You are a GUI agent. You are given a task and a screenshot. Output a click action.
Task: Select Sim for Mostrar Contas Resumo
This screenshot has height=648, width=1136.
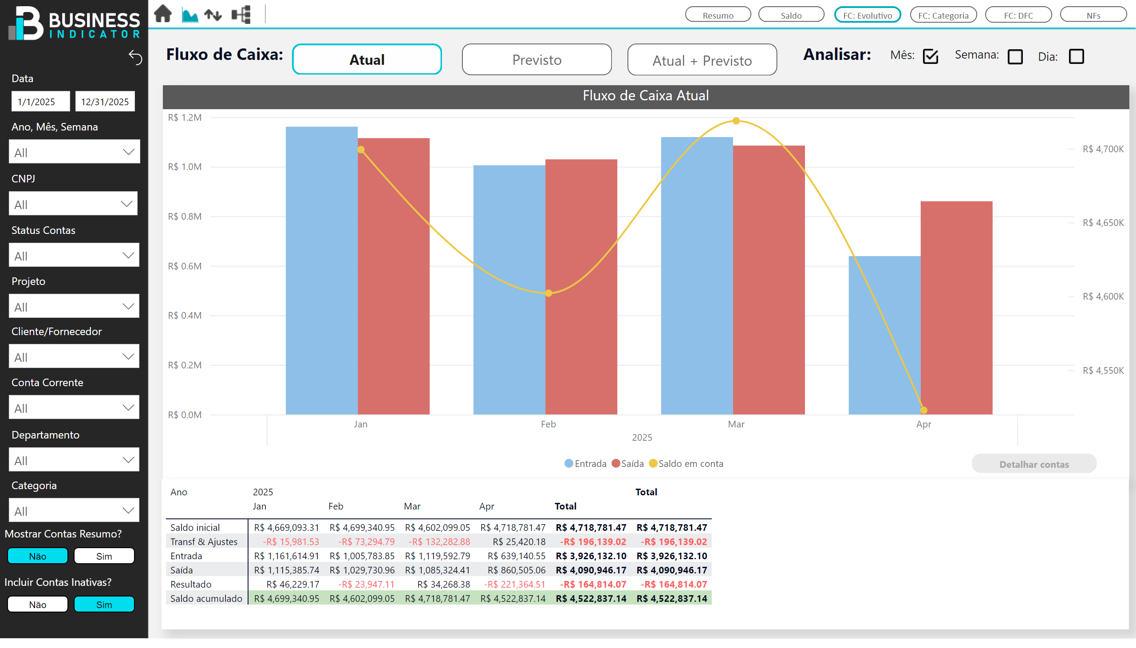point(104,556)
